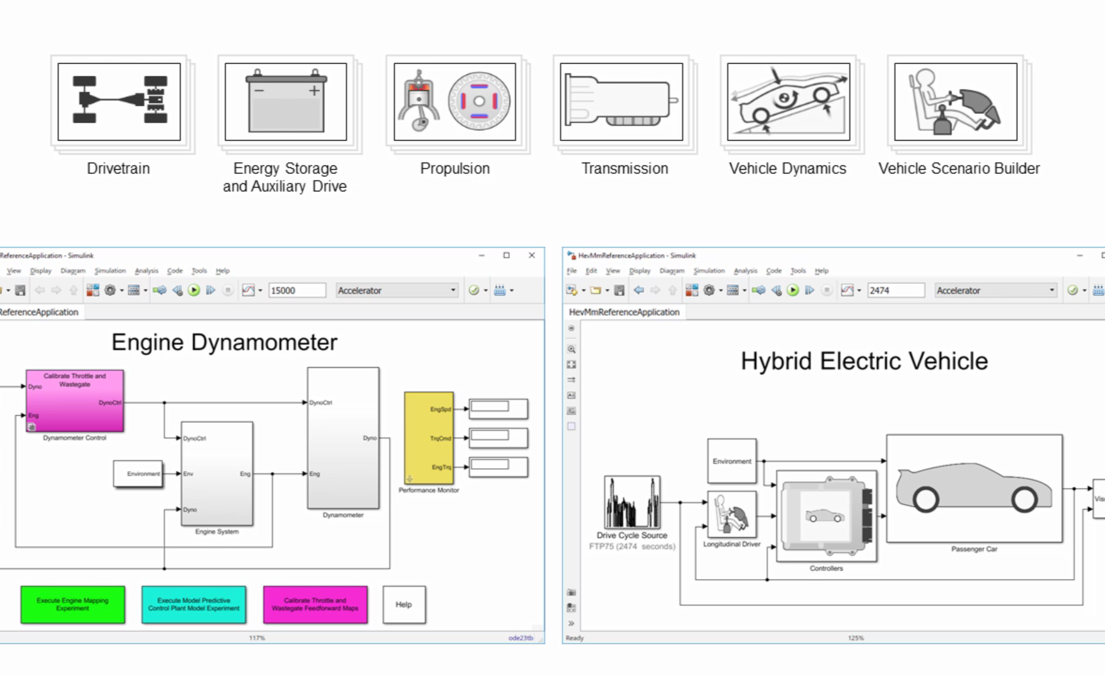1105x676 pixels.
Task: Select the cyan Execute Model Predictive Control block
Action: pyautogui.click(x=193, y=604)
